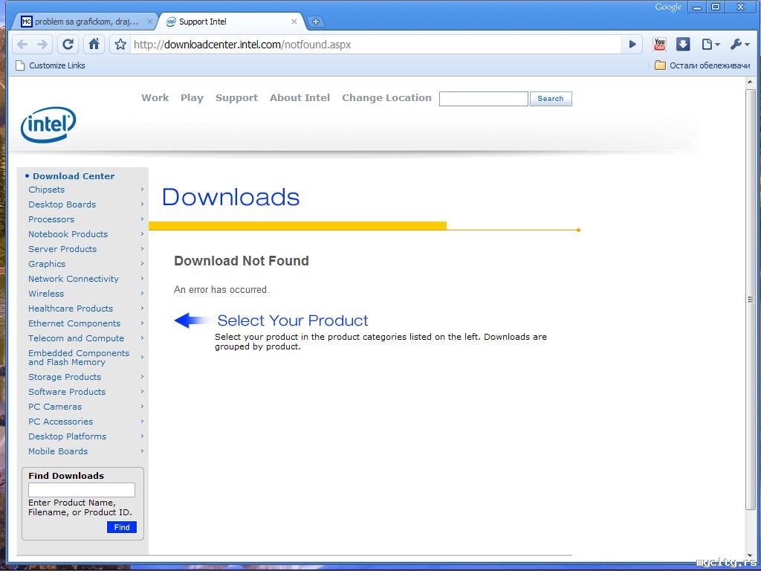
Task: Open the browser home icon
Action: tap(94, 45)
